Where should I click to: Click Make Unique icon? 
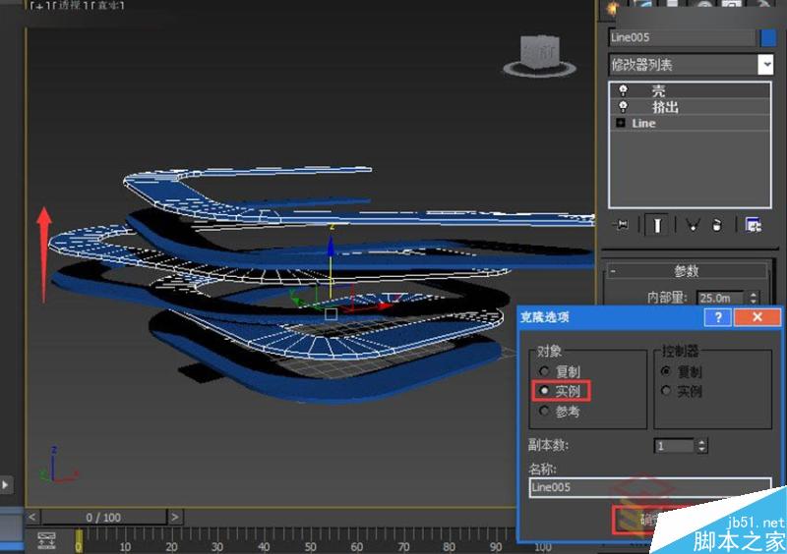[x=693, y=225]
